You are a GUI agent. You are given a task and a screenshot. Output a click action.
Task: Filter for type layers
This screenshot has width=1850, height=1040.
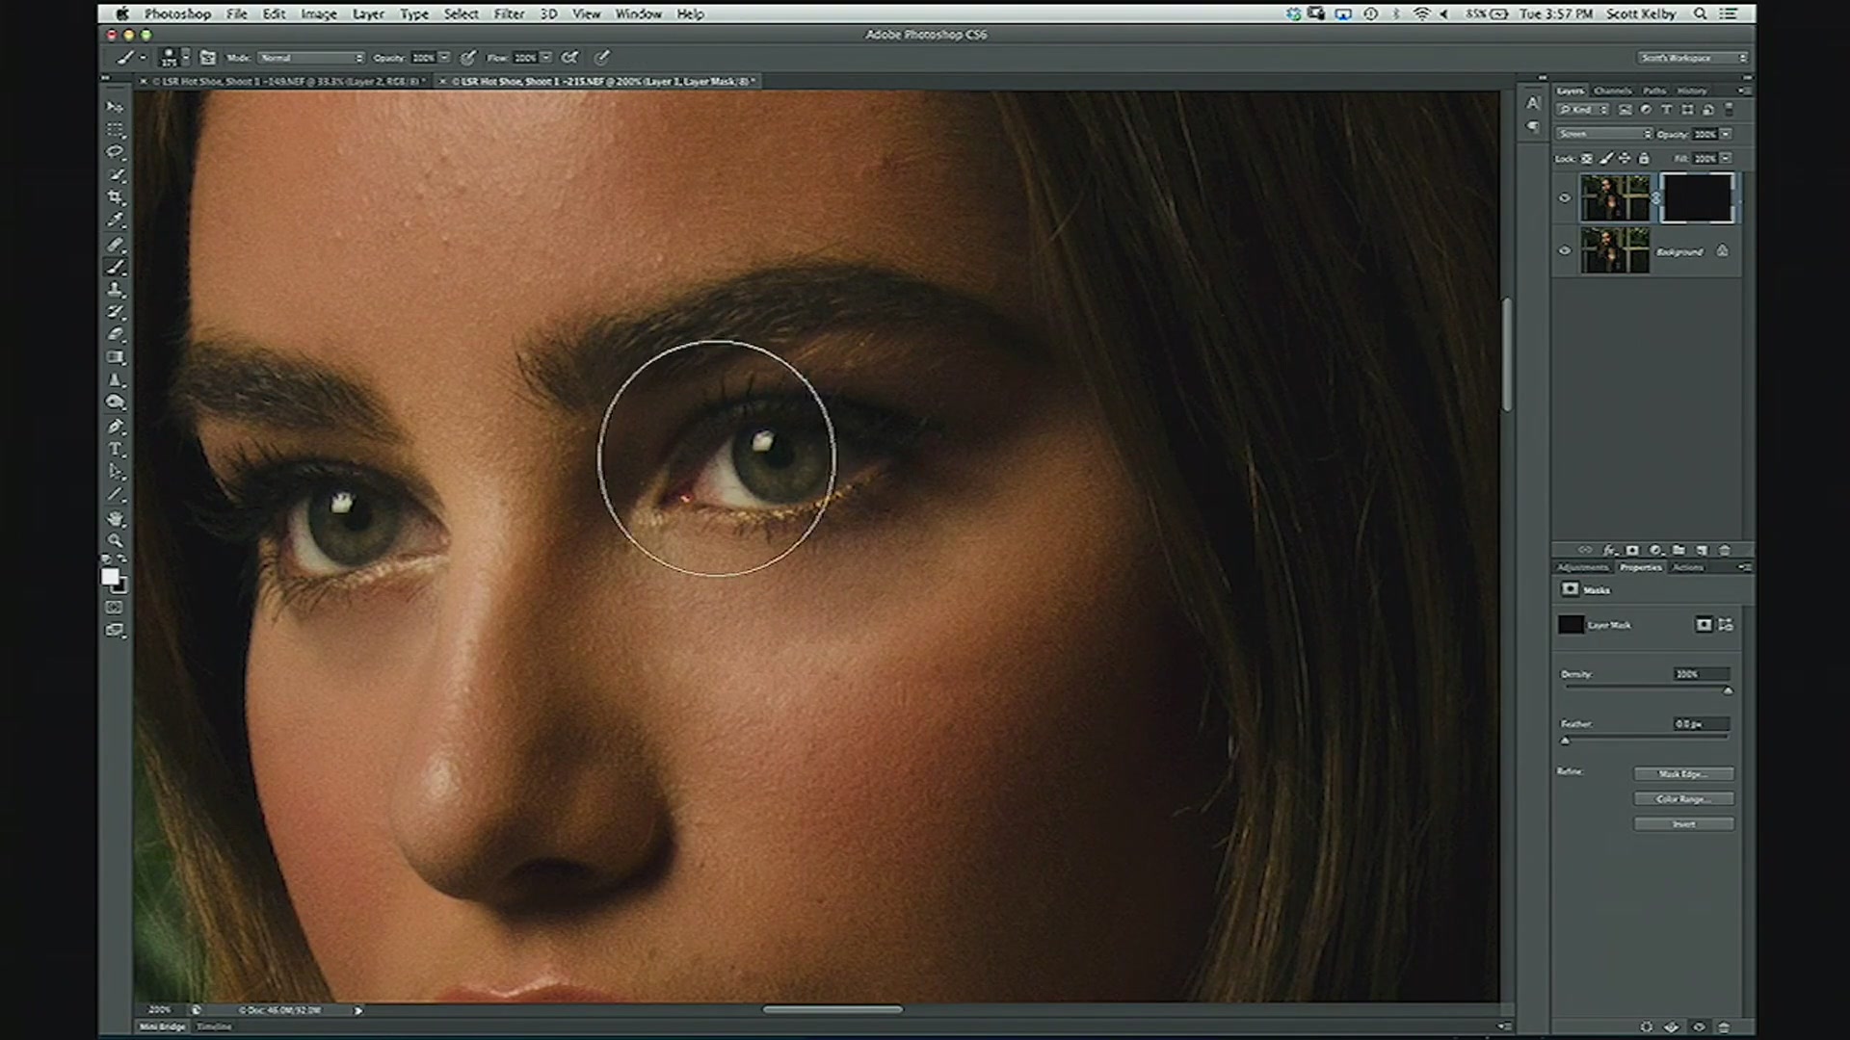[1666, 110]
